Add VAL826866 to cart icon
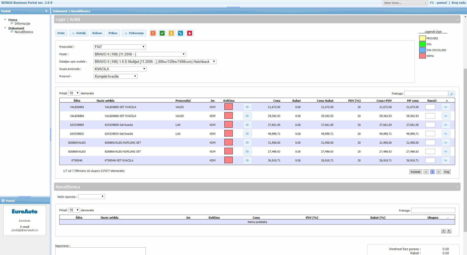467x255 pixels. [x=446, y=116]
